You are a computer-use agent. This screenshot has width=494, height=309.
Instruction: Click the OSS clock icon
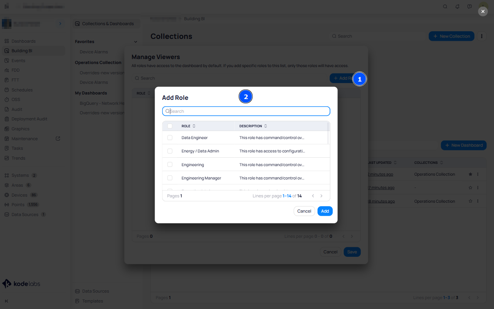[x=7, y=99]
